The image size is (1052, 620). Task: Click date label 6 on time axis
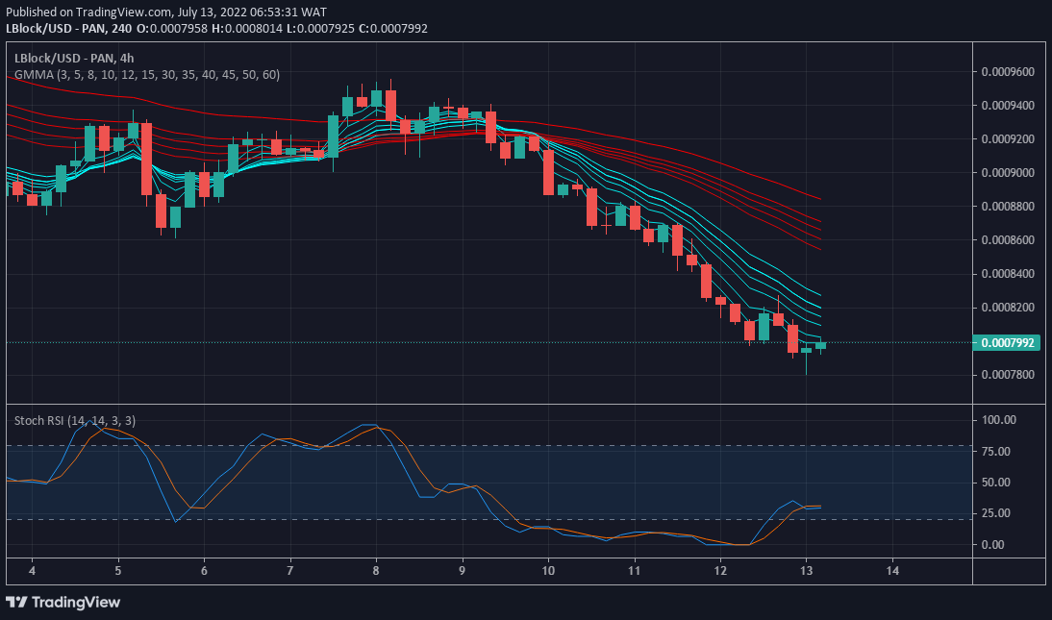click(204, 570)
